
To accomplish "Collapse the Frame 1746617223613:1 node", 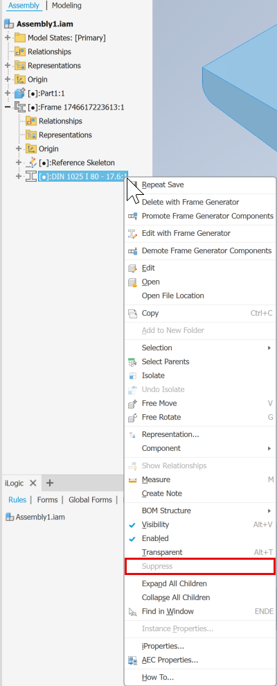I will point(8,108).
